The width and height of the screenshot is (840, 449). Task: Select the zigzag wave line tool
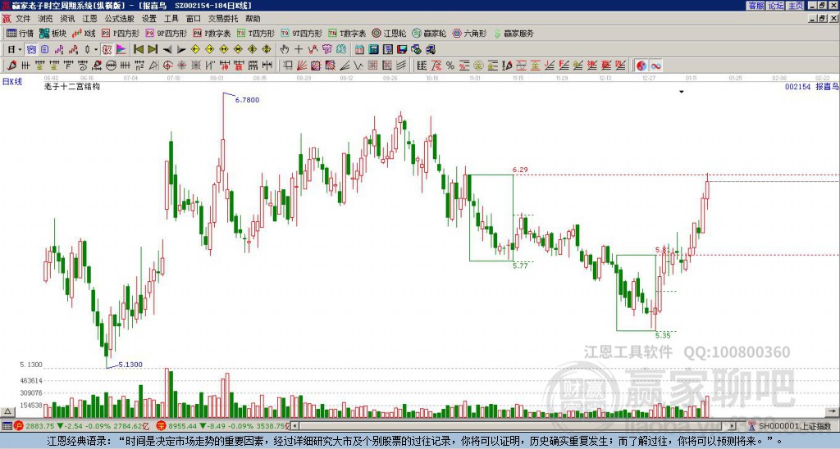tap(358, 66)
